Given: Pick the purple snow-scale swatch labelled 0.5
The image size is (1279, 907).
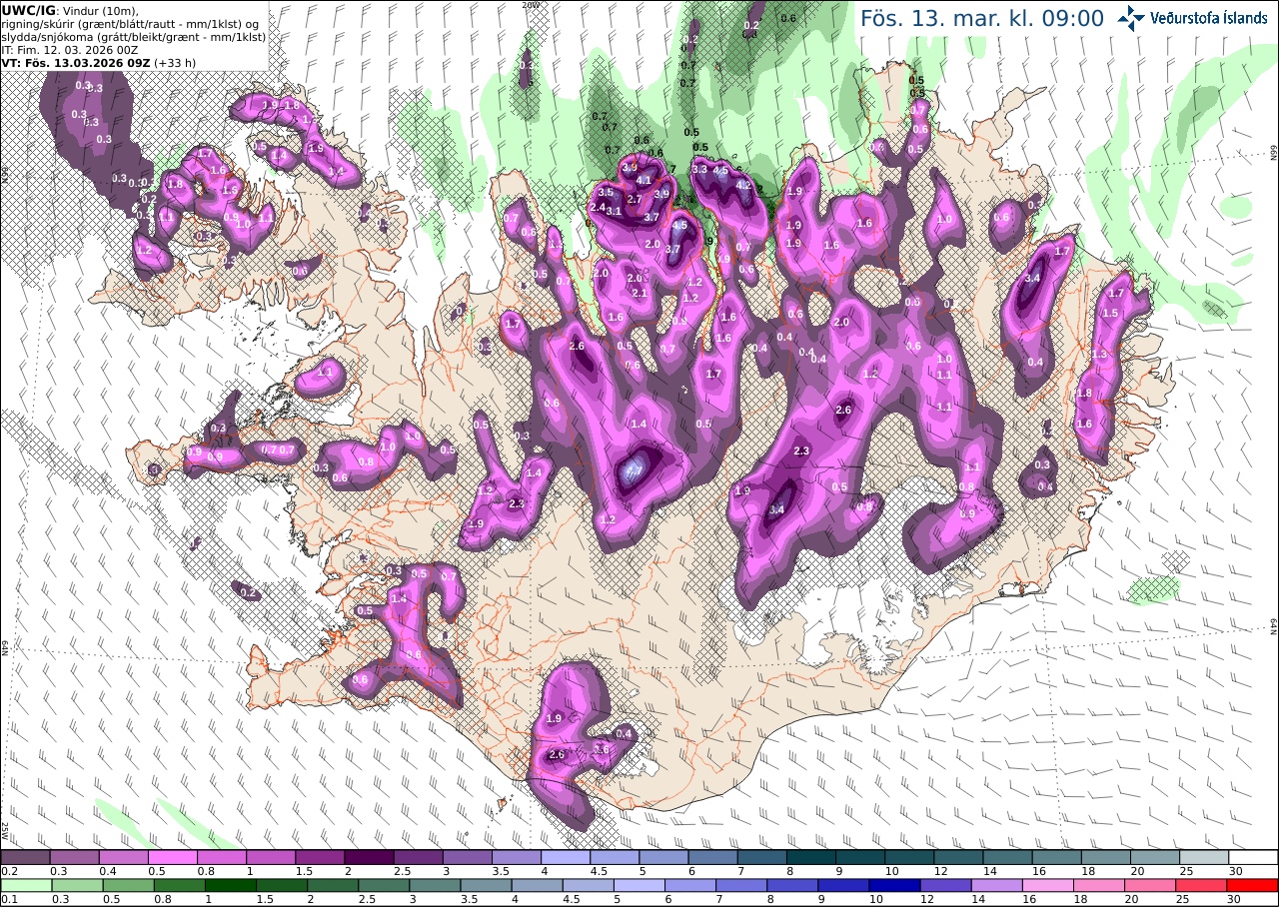Looking at the screenshot, I should point(172,857).
